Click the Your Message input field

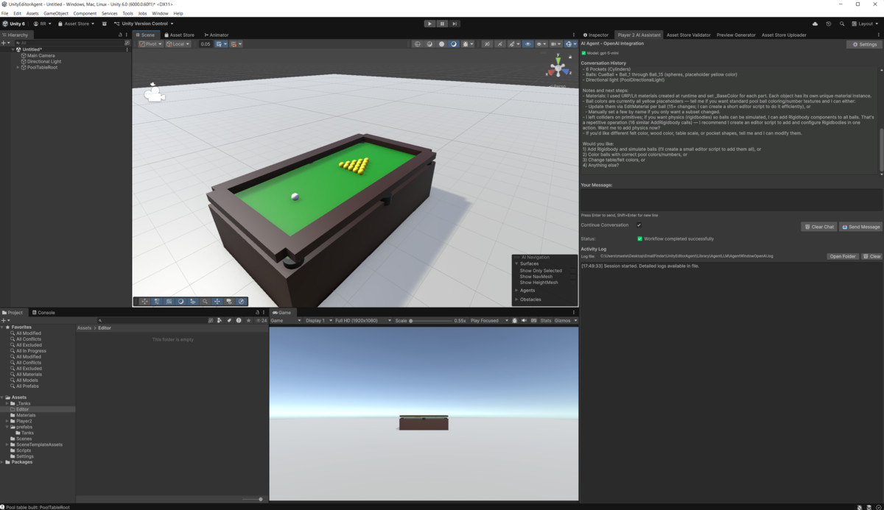(731, 200)
